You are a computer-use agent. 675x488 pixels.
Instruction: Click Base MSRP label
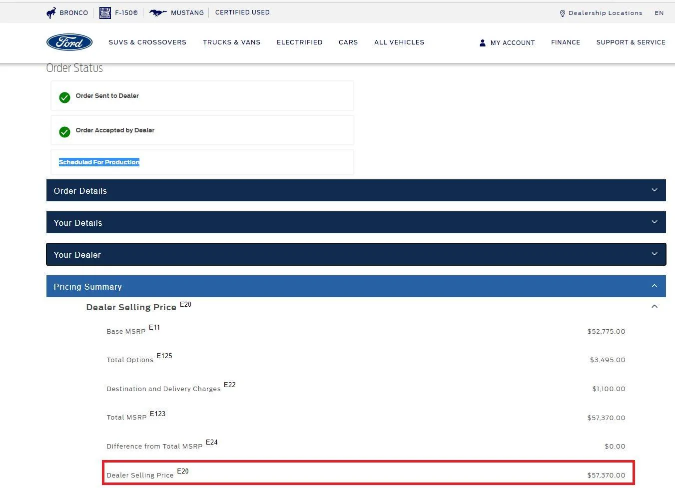[126, 332]
